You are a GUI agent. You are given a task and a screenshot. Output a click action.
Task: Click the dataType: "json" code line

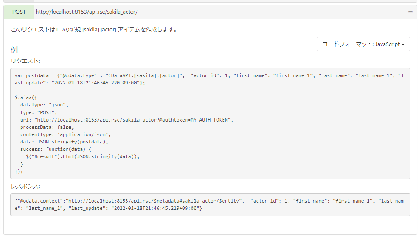pos(44,105)
